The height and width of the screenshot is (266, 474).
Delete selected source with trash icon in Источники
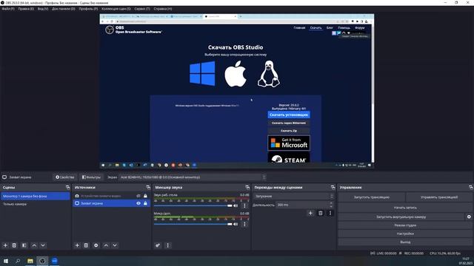pos(86,245)
